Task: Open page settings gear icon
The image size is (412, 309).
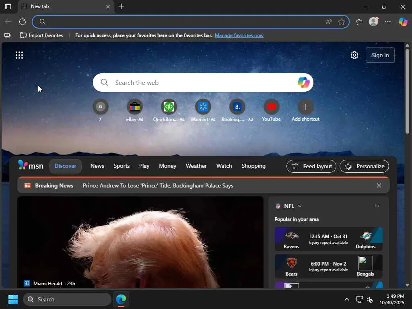Action: (x=354, y=55)
